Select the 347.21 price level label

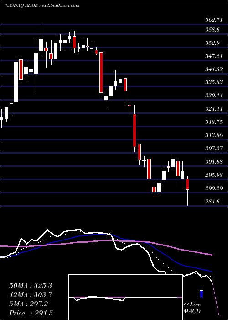pyautogui.click(x=213, y=56)
